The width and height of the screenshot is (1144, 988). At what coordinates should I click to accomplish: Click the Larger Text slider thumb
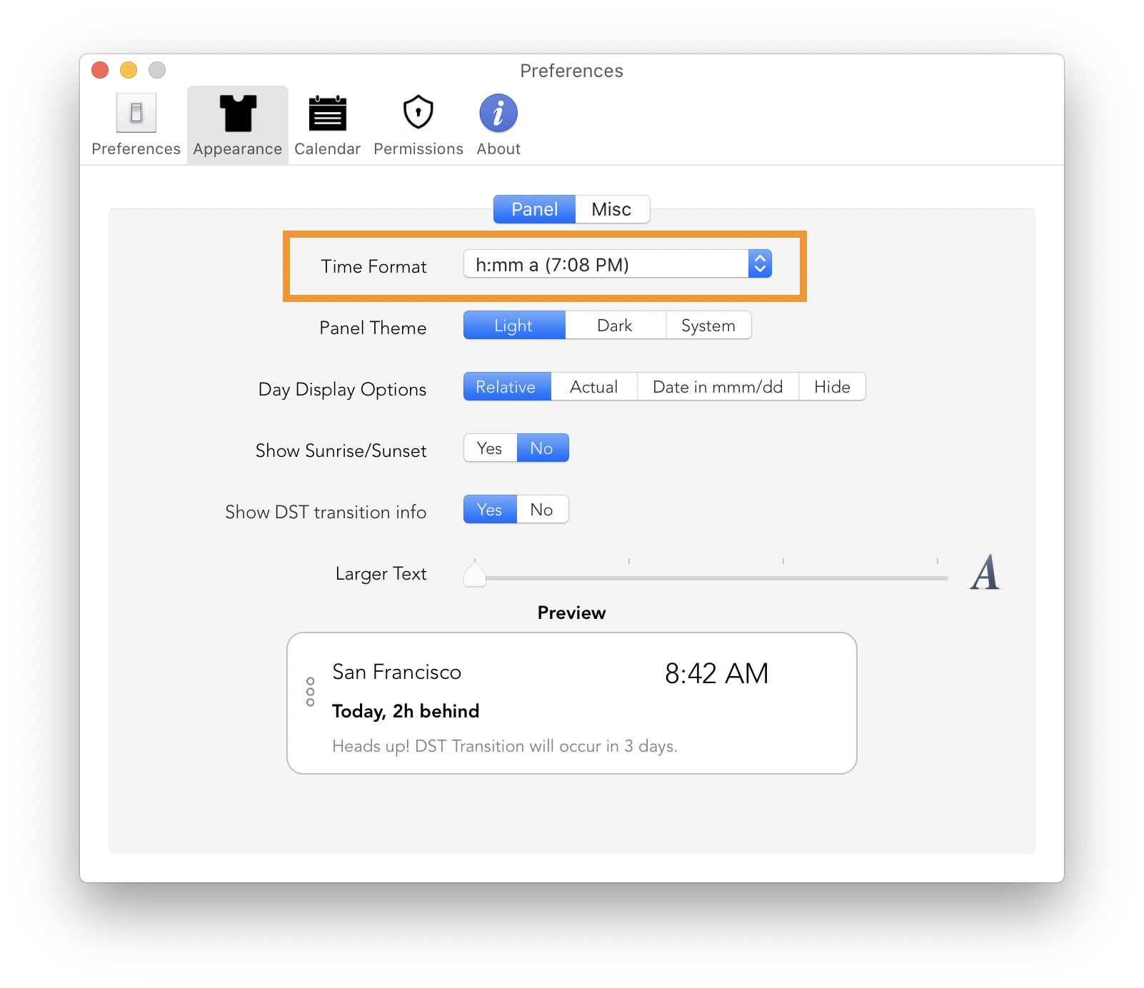tap(475, 574)
